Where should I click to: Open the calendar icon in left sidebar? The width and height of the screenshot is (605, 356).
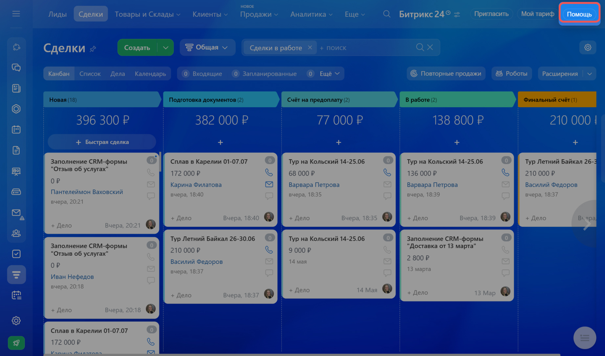[x=16, y=129]
